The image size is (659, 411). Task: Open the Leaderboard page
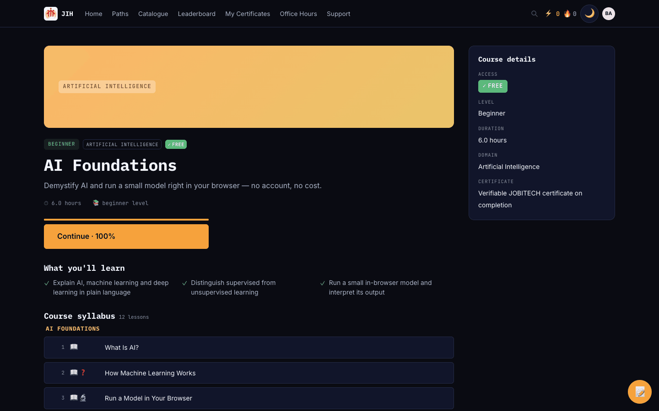coord(197,14)
